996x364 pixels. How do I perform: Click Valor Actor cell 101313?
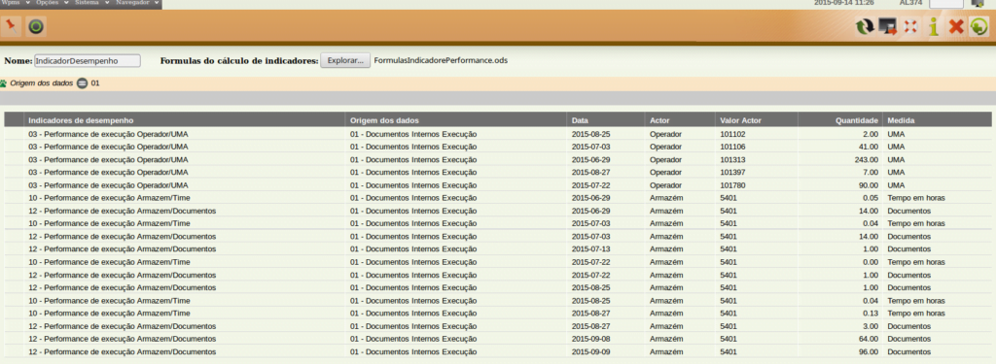tap(733, 159)
